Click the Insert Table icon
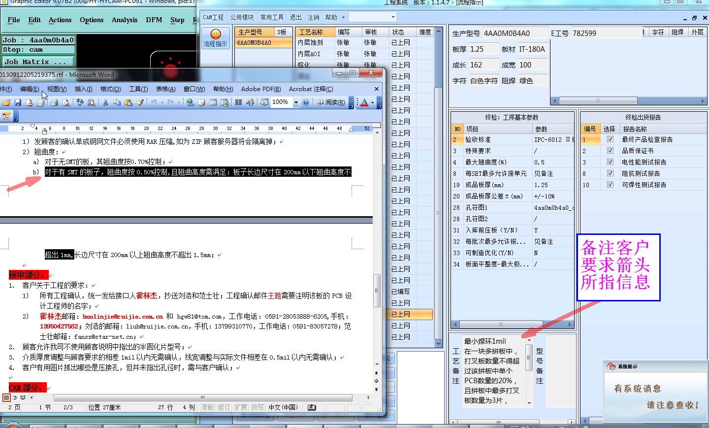Screen dimensions: 709x428 coord(213,102)
